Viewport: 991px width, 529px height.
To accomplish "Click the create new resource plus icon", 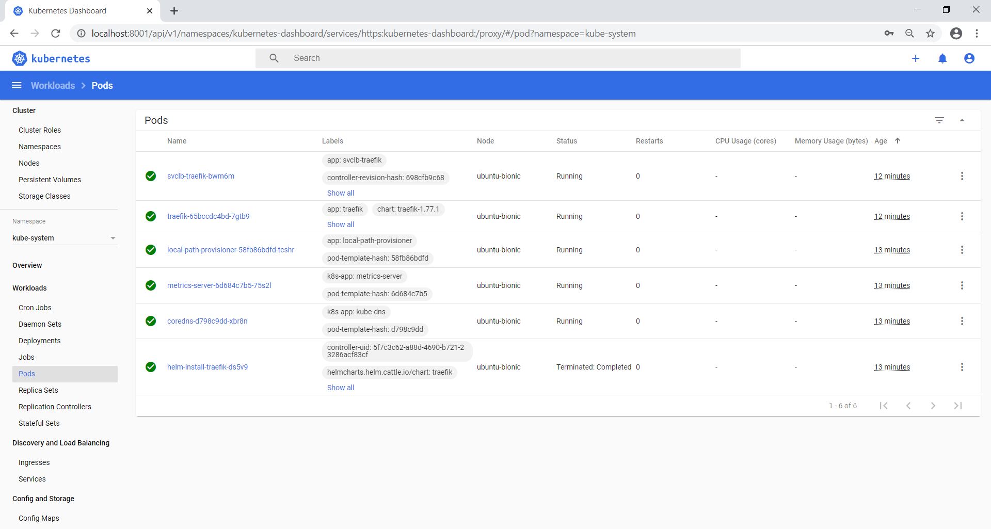I will pyautogui.click(x=915, y=58).
